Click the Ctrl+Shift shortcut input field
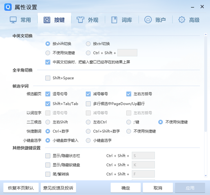This screenshot has height=195, width=210. (128, 52)
